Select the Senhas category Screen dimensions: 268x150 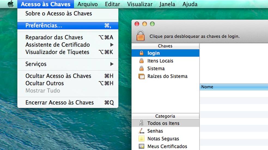click(165, 131)
